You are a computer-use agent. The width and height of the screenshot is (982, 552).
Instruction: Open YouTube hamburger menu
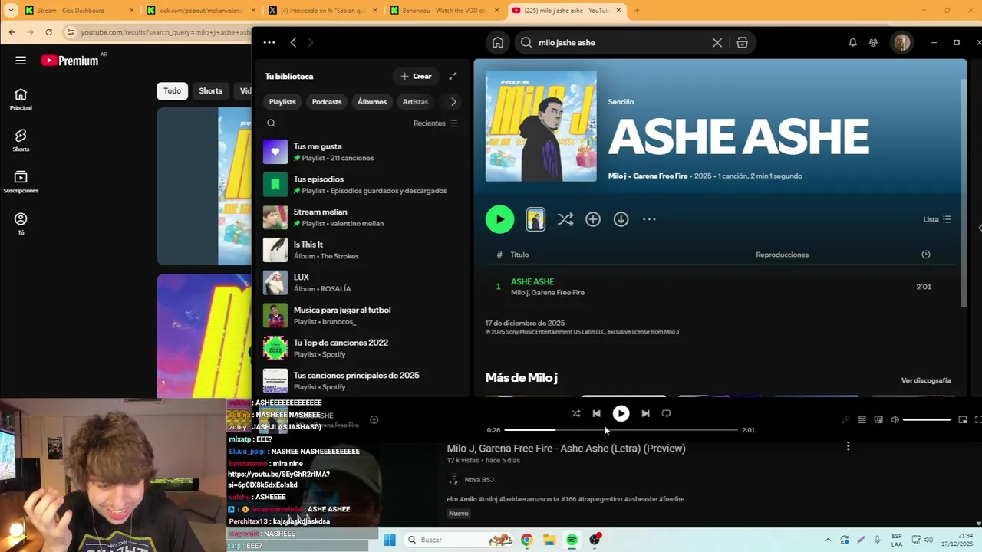21,61
